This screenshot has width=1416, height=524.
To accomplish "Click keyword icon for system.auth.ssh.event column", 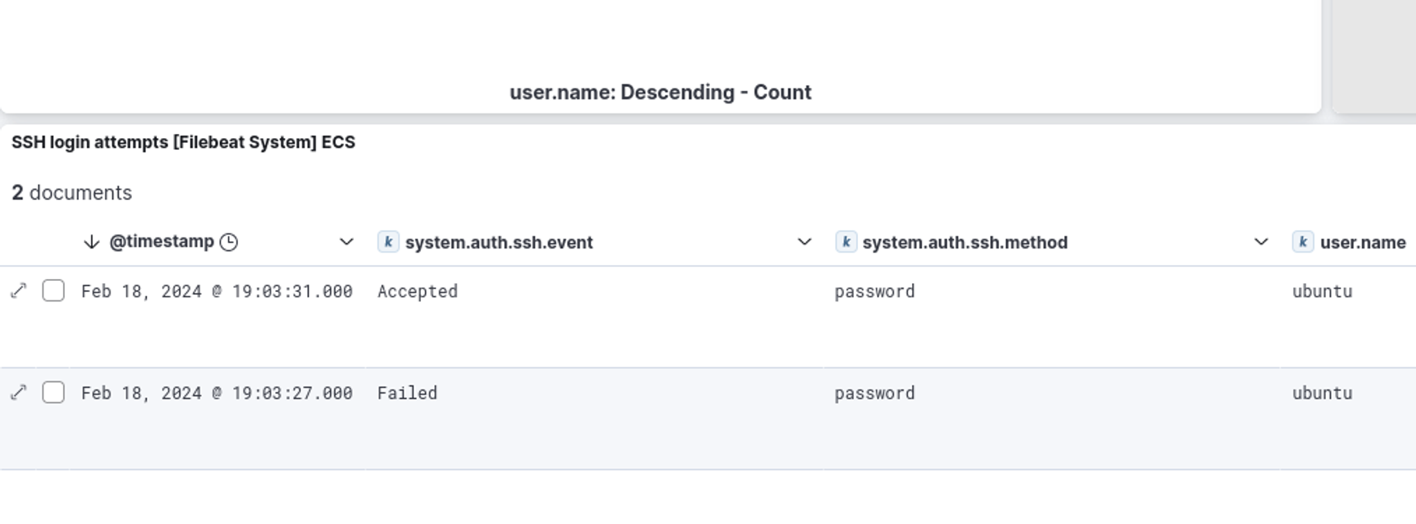I will click(x=388, y=242).
